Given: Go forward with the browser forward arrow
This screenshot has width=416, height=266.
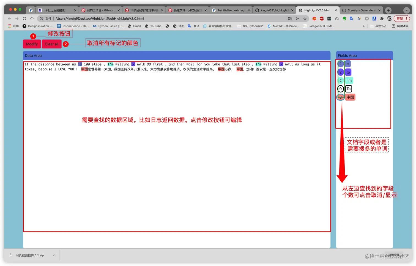Looking at the screenshot, I should 17,18.
